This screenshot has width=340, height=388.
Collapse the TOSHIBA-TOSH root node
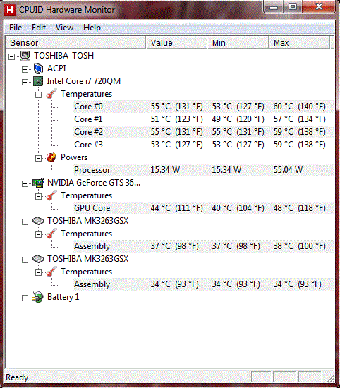(11, 56)
